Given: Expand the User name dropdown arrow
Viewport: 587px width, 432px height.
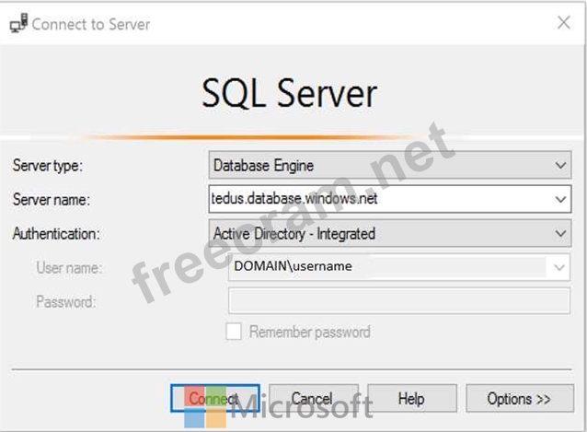Looking at the screenshot, I should click(x=560, y=267).
